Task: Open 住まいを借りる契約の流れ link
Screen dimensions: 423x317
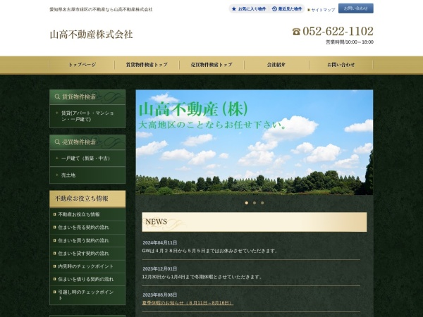Action: (x=87, y=279)
